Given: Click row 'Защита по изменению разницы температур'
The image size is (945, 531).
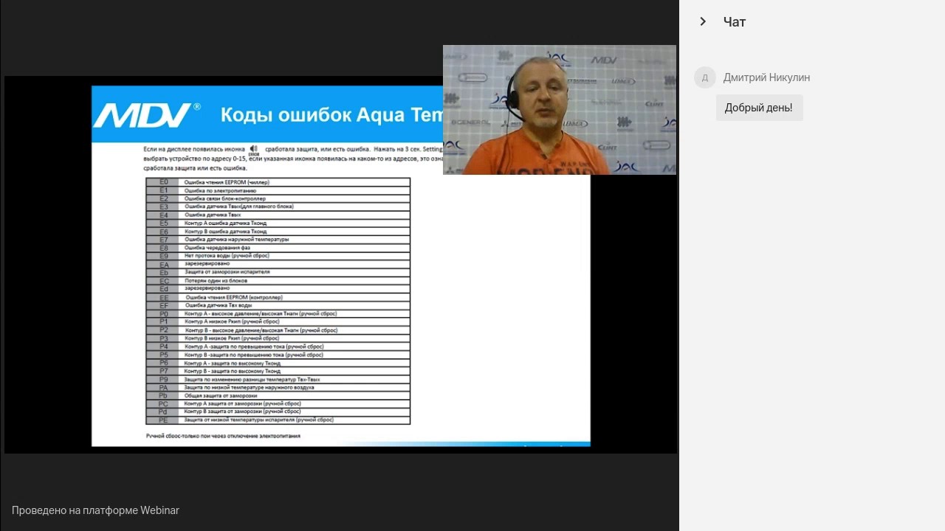Looking at the screenshot, I should pyautogui.click(x=278, y=379).
